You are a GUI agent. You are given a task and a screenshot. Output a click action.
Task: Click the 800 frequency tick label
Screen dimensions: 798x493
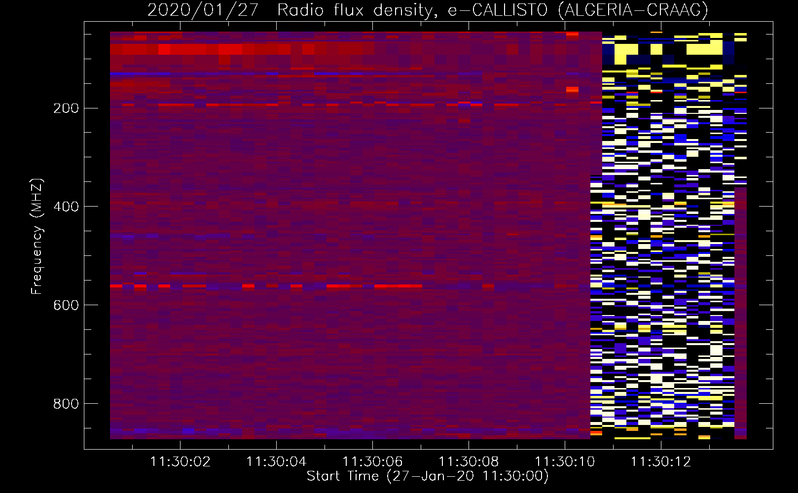66,404
